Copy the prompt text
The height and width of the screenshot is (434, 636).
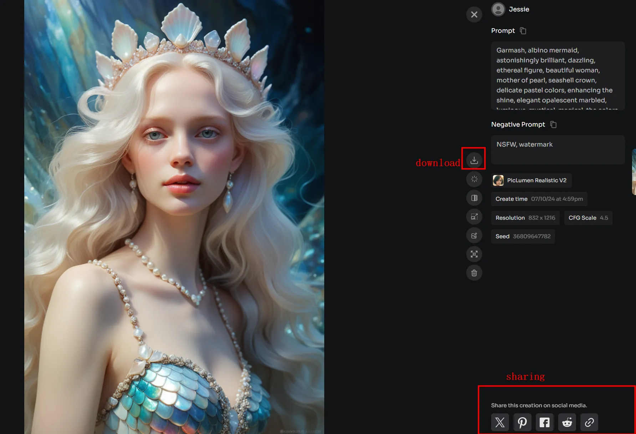[523, 31]
